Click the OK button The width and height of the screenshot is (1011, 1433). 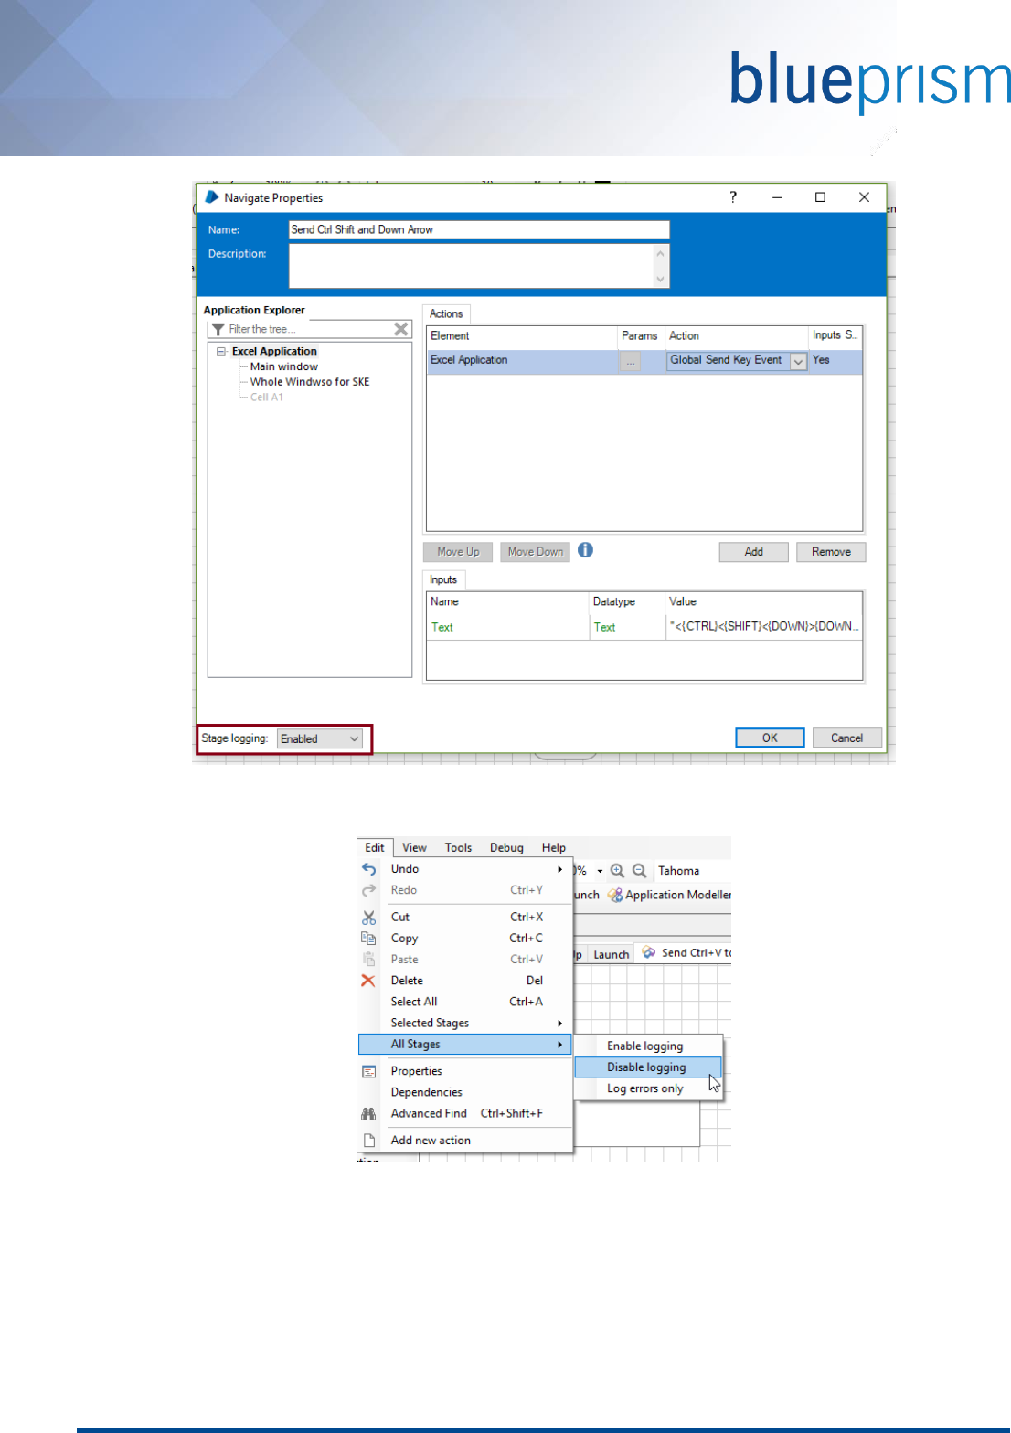coord(770,738)
